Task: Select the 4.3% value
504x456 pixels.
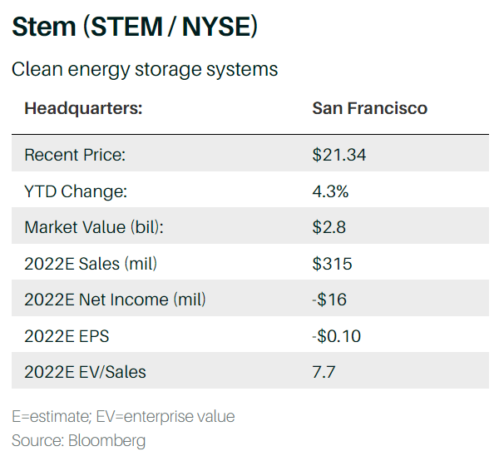Action: 330,191
